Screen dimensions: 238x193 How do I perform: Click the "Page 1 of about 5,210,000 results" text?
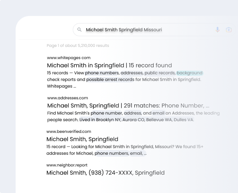(x=78, y=46)
